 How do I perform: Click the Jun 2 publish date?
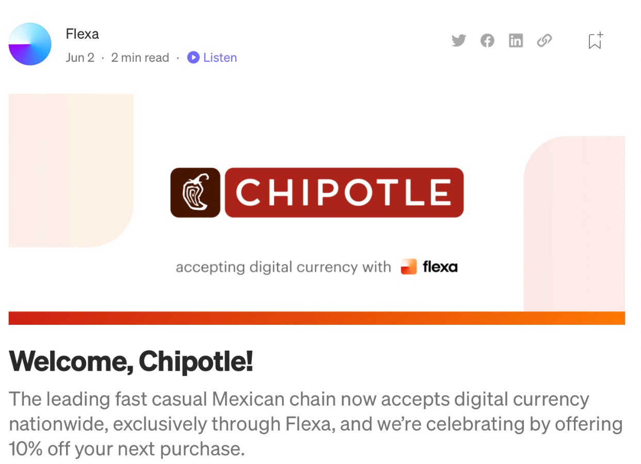point(79,58)
